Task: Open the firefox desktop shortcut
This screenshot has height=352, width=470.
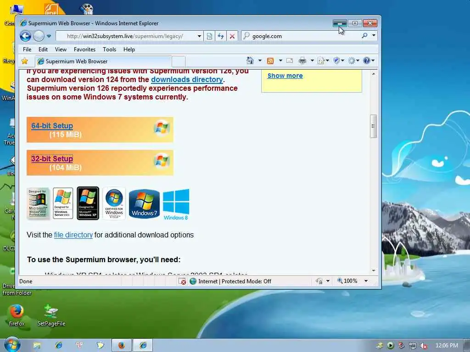Action: (17, 315)
